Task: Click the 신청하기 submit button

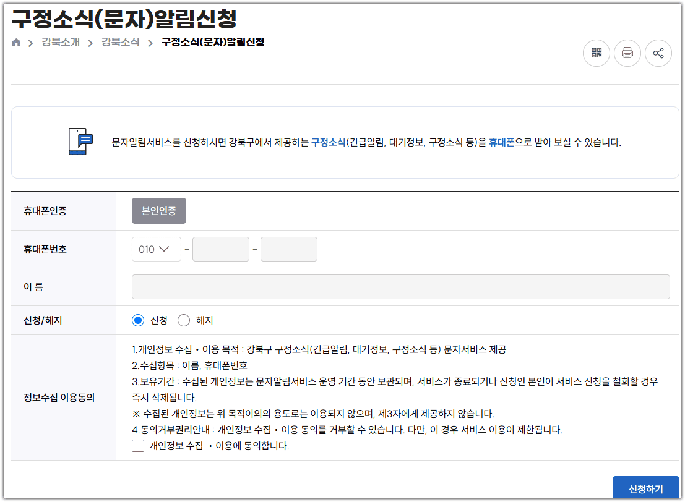Action: point(645,489)
